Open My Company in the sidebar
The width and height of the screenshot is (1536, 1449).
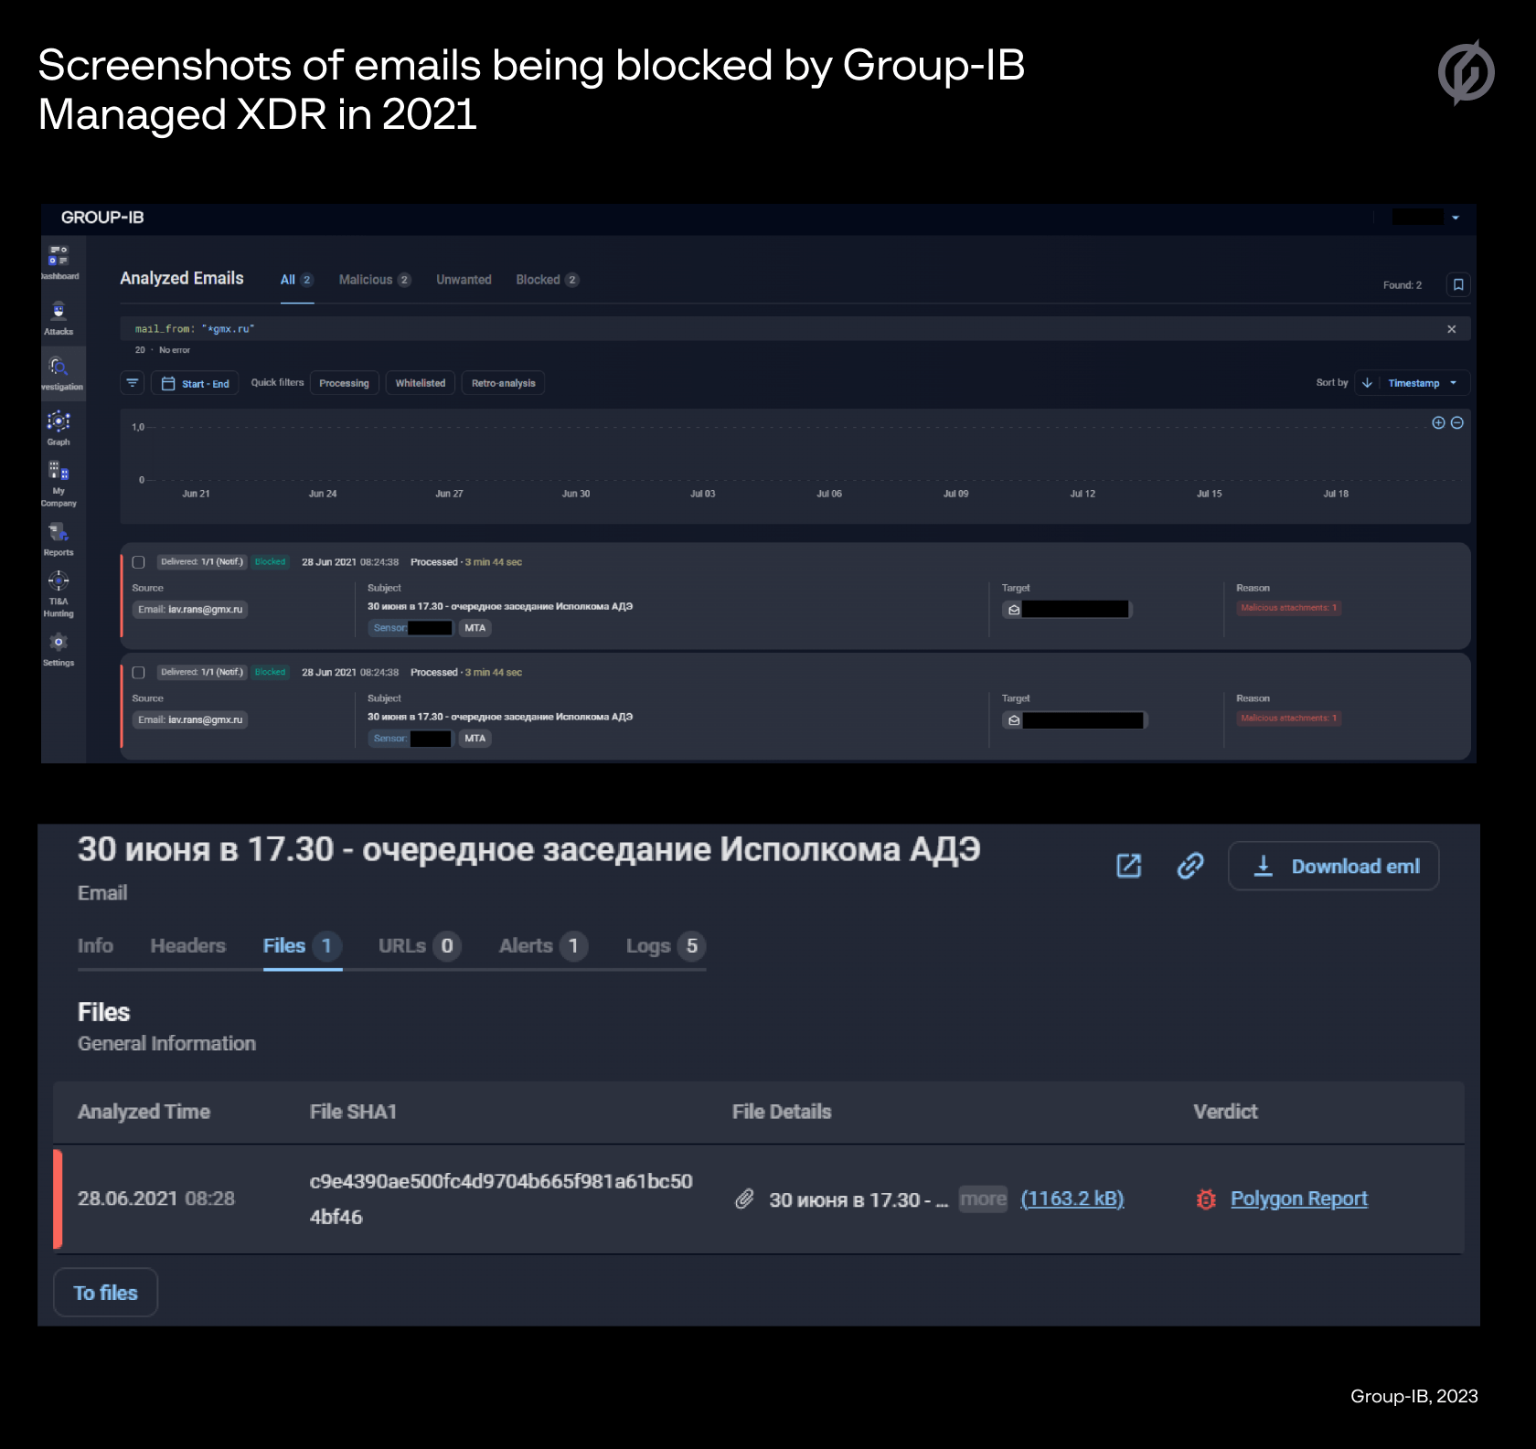(59, 477)
